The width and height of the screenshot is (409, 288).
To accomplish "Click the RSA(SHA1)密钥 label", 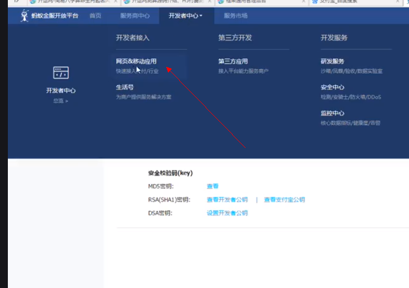I will (169, 200).
